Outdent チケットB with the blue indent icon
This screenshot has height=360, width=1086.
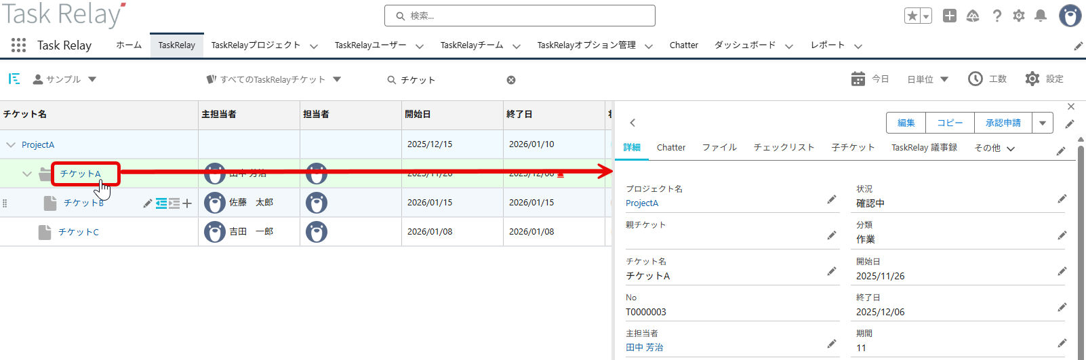161,203
